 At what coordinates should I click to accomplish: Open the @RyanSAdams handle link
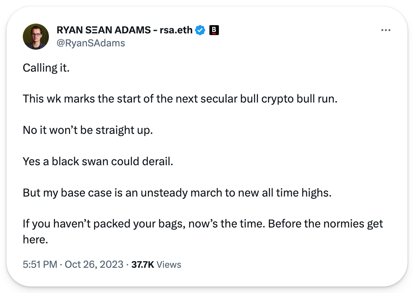tap(91, 43)
